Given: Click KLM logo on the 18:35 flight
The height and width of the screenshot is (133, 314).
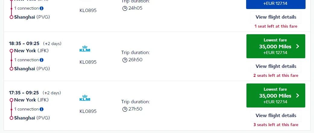Looking at the screenshot, I should pyautogui.click(x=85, y=49).
